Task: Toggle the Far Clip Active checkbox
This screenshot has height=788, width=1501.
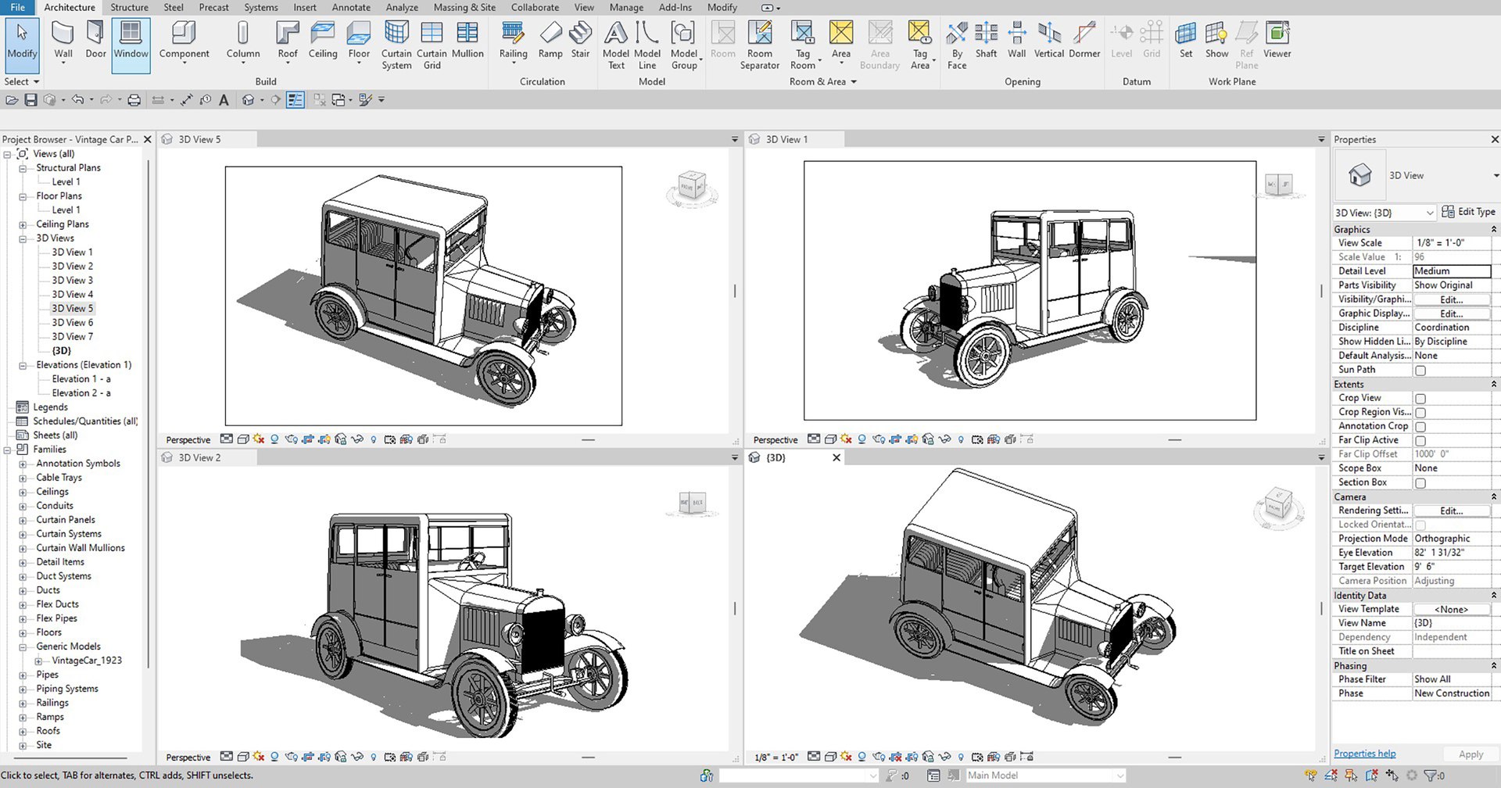Action: (x=1420, y=441)
